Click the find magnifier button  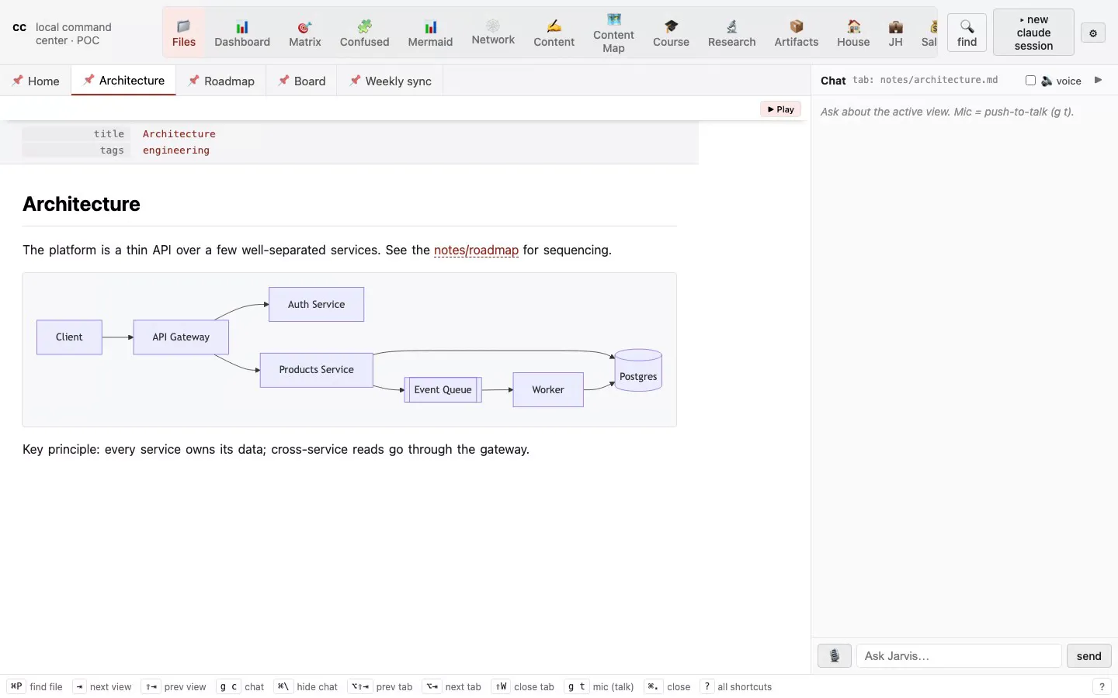click(967, 33)
